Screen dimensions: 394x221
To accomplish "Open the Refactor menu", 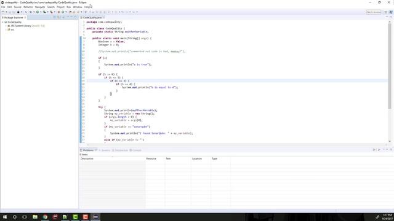I will click(28, 7).
